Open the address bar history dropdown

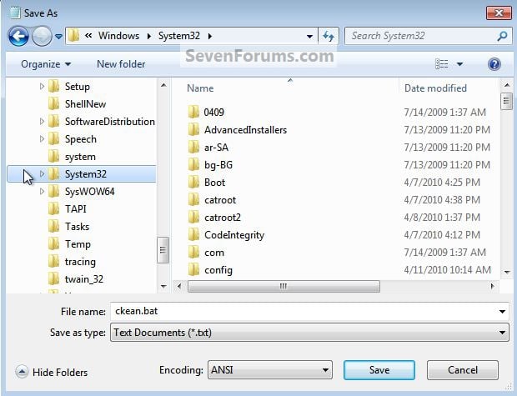coord(309,37)
